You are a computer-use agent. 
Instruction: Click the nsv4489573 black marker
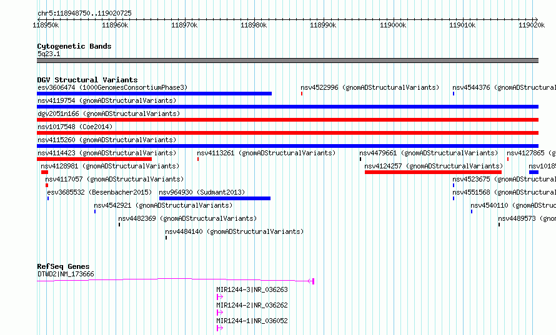pos(499,225)
